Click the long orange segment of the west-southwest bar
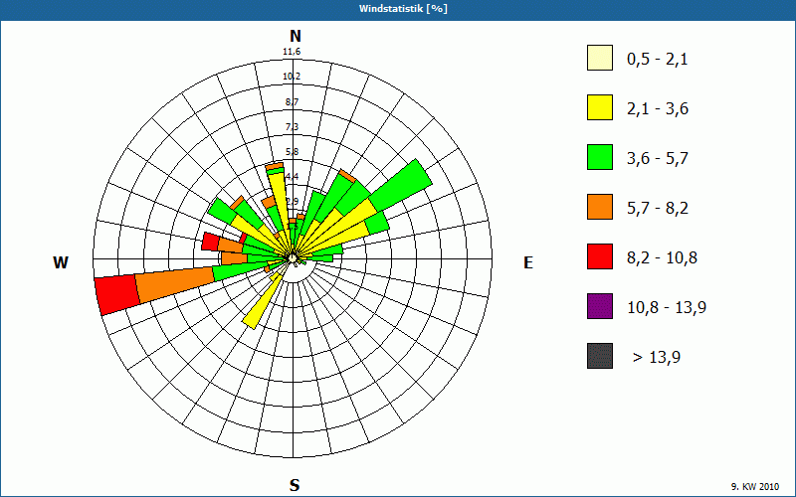 pos(176,284)
